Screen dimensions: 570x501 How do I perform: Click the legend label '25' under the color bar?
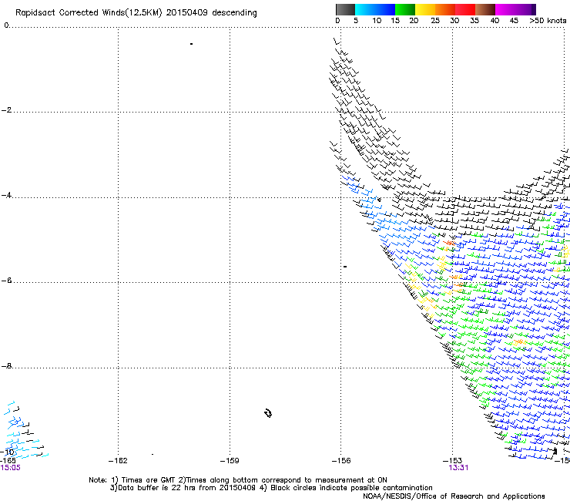[435, 21]
